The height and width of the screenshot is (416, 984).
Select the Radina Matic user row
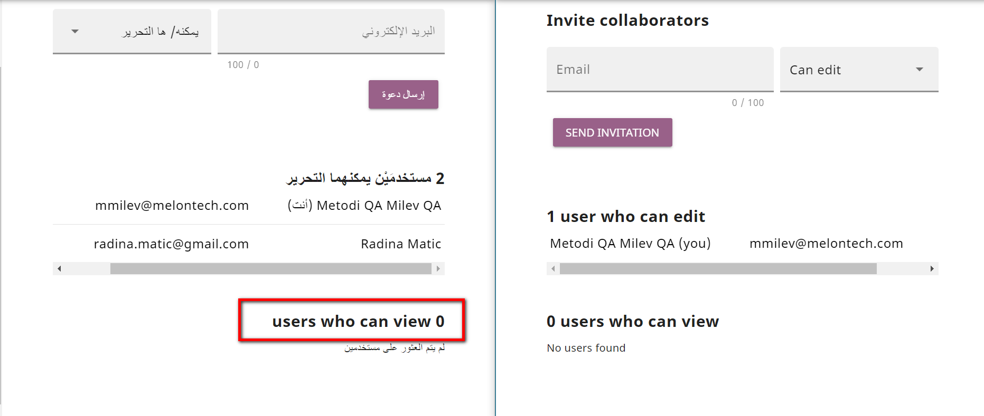point(249,244)
